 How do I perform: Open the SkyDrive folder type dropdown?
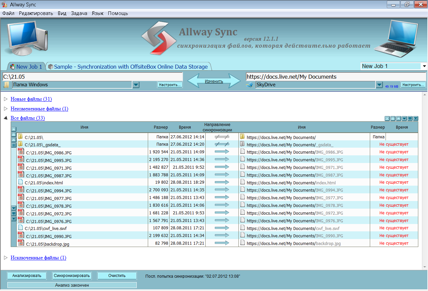click(379, 85)
